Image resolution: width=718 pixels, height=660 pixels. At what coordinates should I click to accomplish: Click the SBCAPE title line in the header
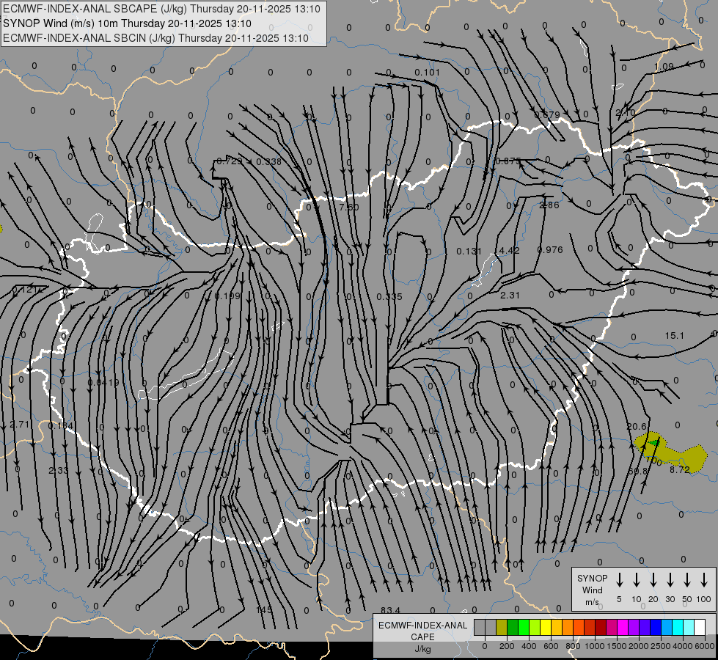[x=161, y=9]
